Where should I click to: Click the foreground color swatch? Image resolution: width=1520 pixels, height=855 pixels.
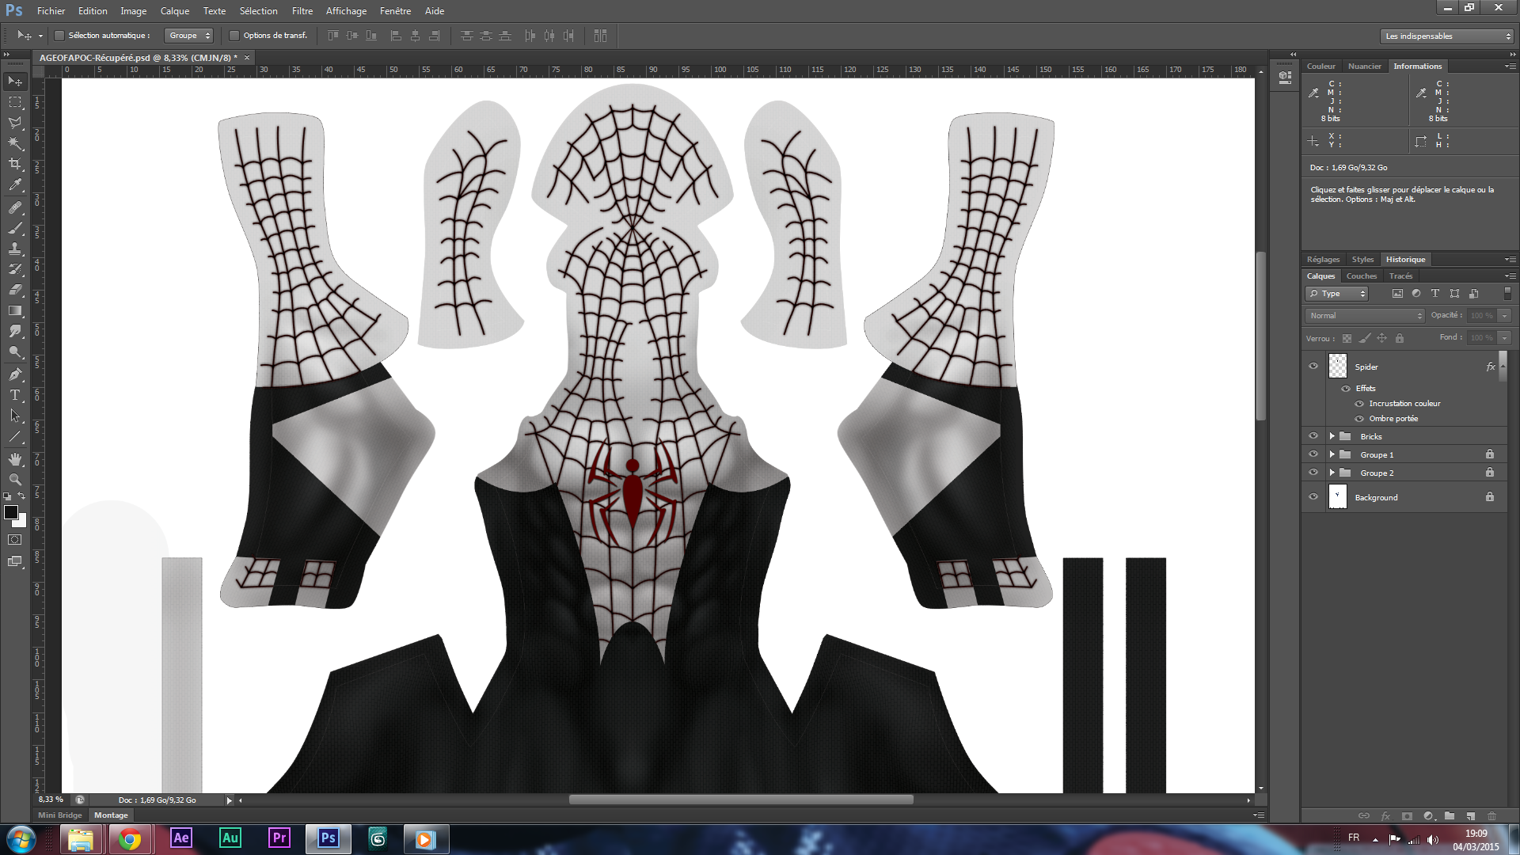pyautogui.click(x=11, y=512)
